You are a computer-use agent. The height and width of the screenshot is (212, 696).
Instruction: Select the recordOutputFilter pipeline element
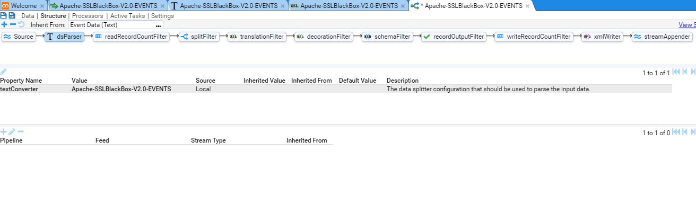pos(454,37)
